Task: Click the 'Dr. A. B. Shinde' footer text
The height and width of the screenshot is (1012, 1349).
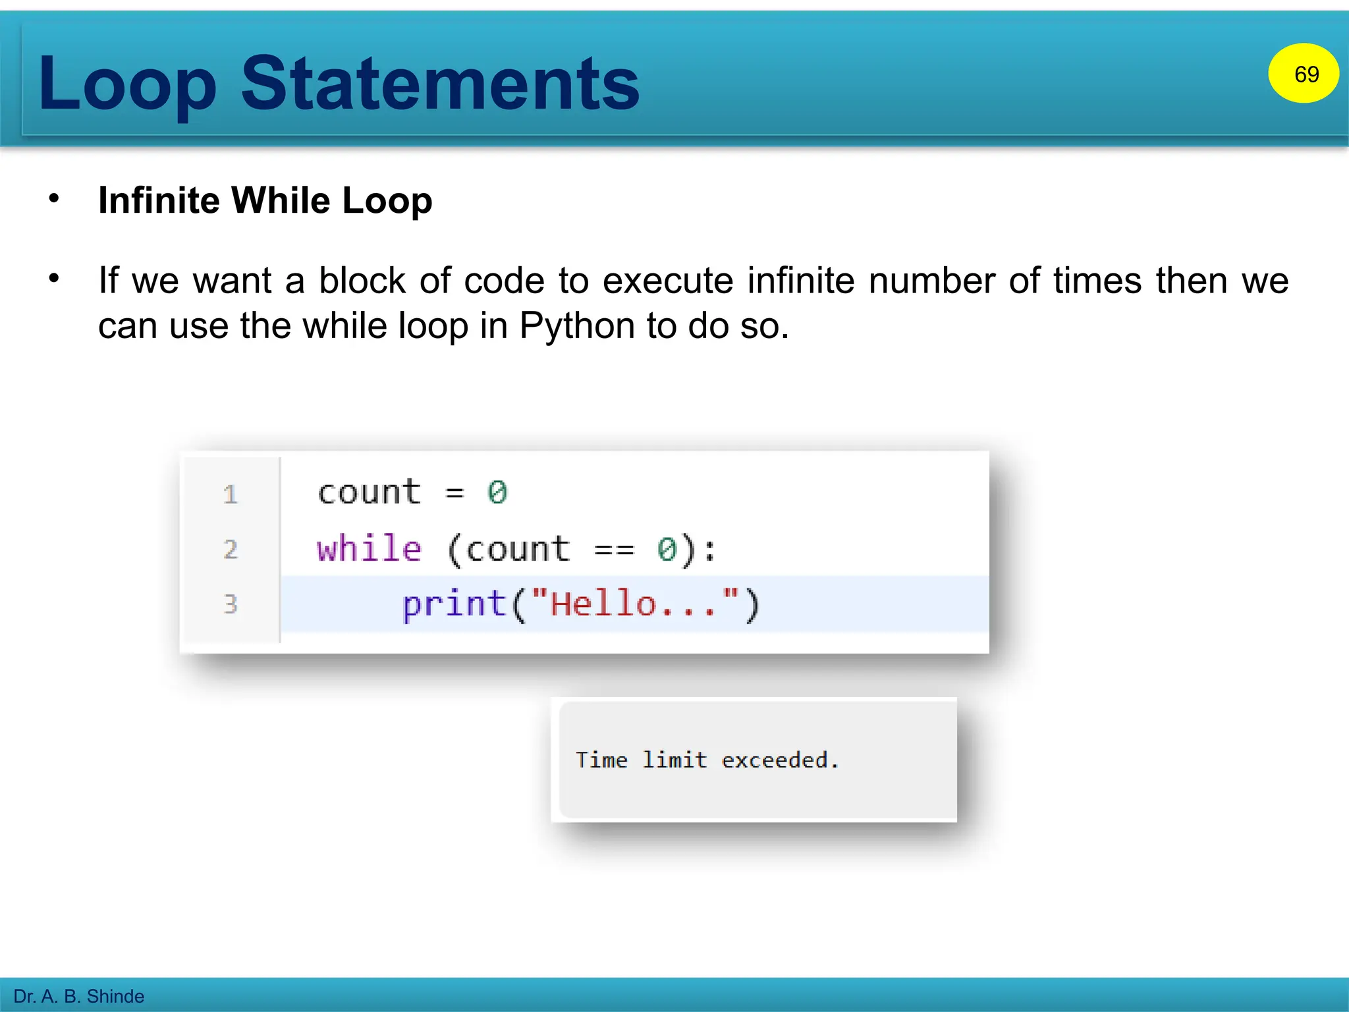Action: [78, 996]
